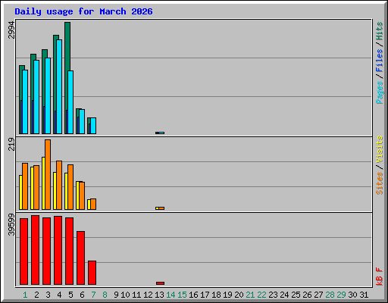
Task: Click the cyan 'Pages' legend label
Action: pyautogui.click(x=380, y=92)
